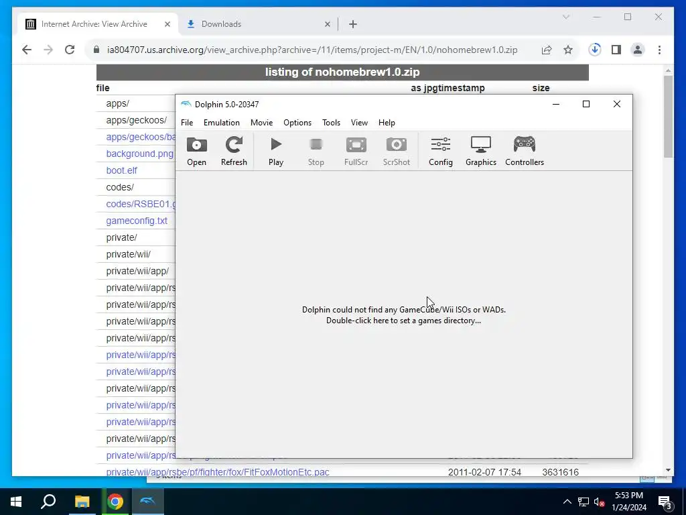Viewport: 686px width, 515px height.
Task: Click the 'private/wii/app/' row text
Action: tap(137, 271)
